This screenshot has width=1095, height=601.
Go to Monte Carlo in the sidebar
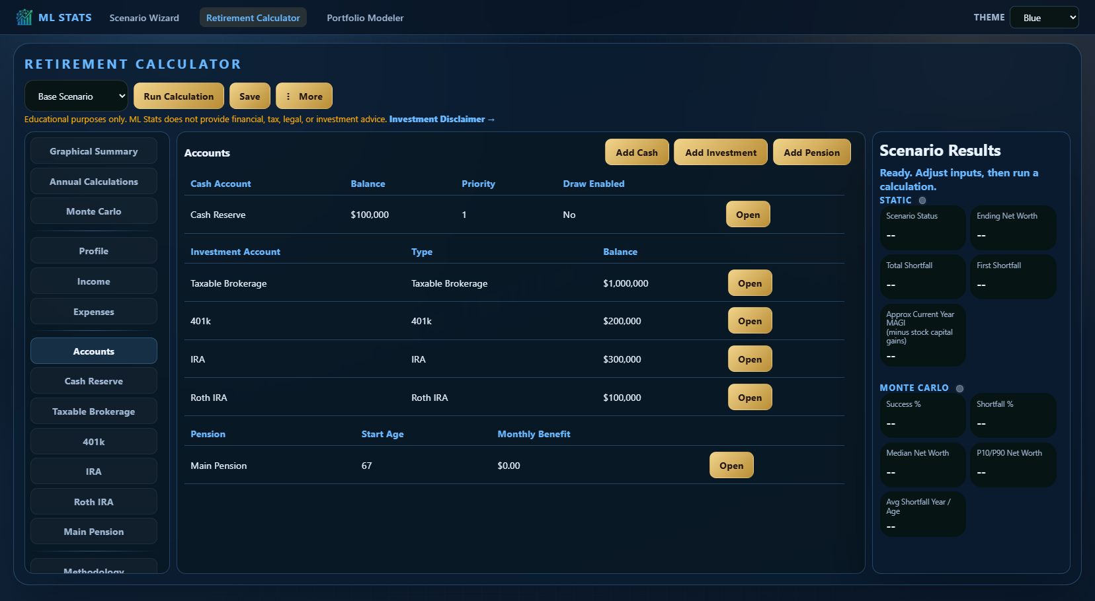click(94, 211)
